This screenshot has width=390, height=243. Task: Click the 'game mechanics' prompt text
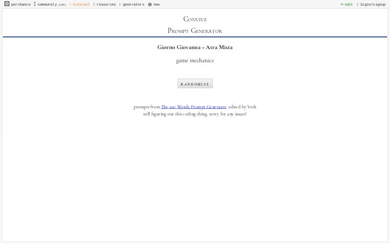pos(195,60)
